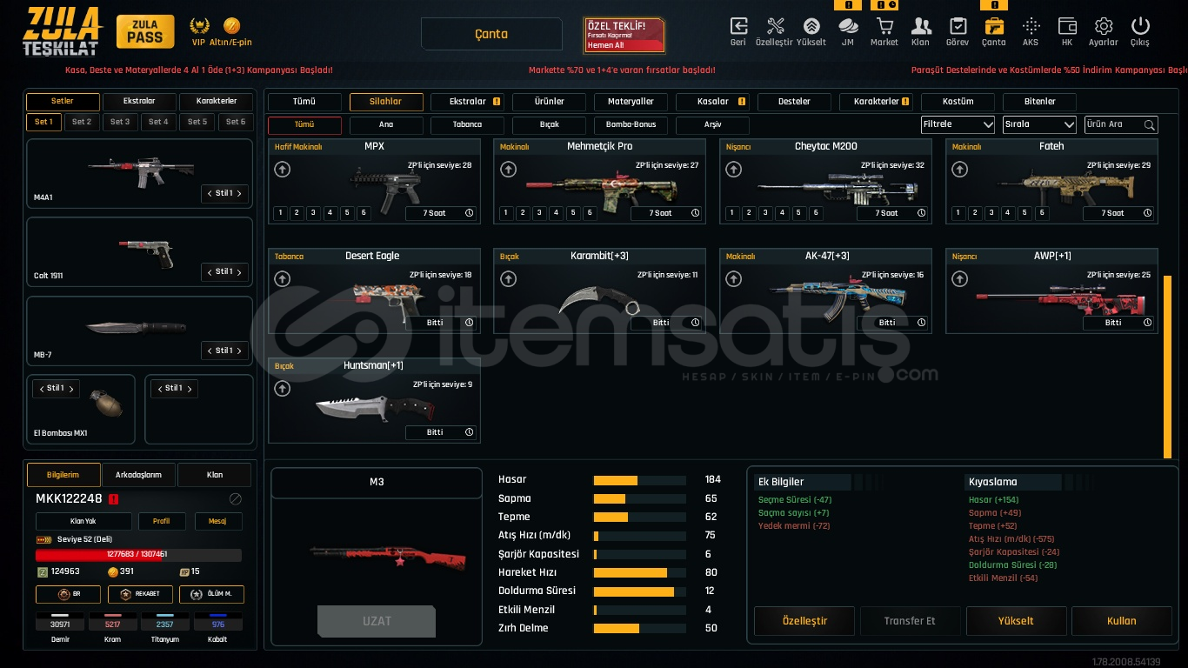This screenshot has height=668, width=1188.
Task: Open the Çanta bag icon
Action: tap(994, 26)
